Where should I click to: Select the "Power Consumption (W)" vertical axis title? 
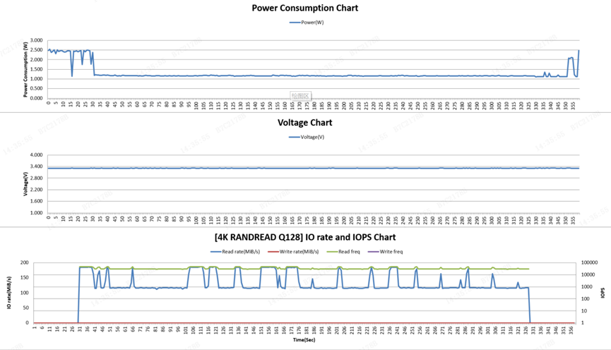coord(25,69)
